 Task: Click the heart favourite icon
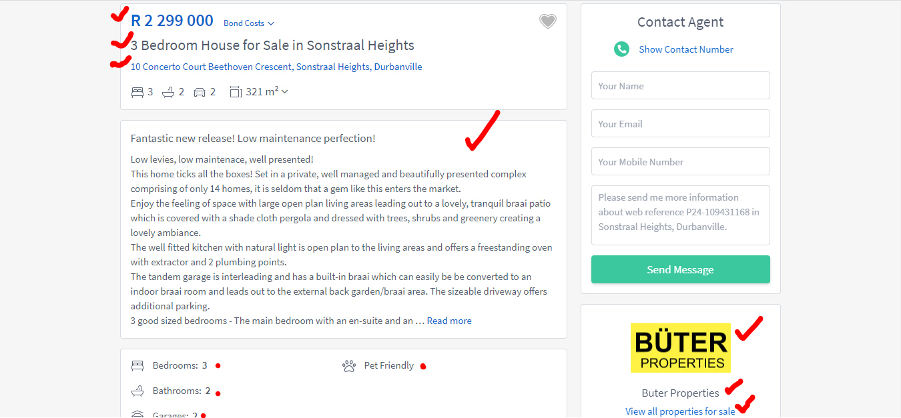547,21
